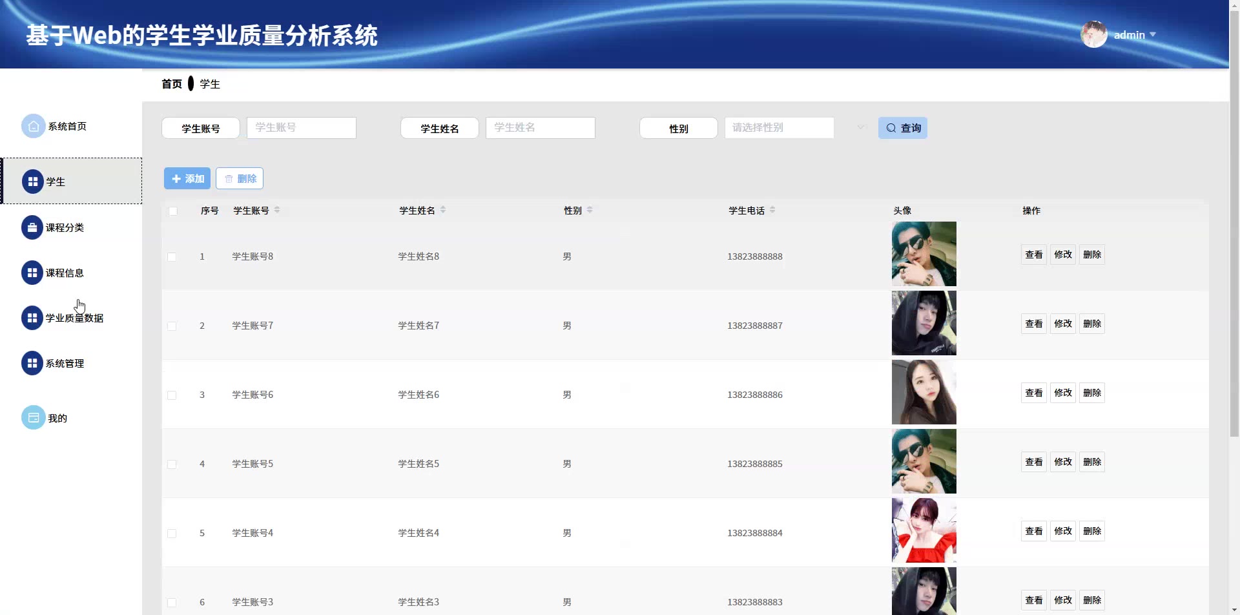This screenshot has width=1240, height=615.
Task: Sort by 学生电话 column sort arrows
Action: pyautogui.click(x=772, y=210)
